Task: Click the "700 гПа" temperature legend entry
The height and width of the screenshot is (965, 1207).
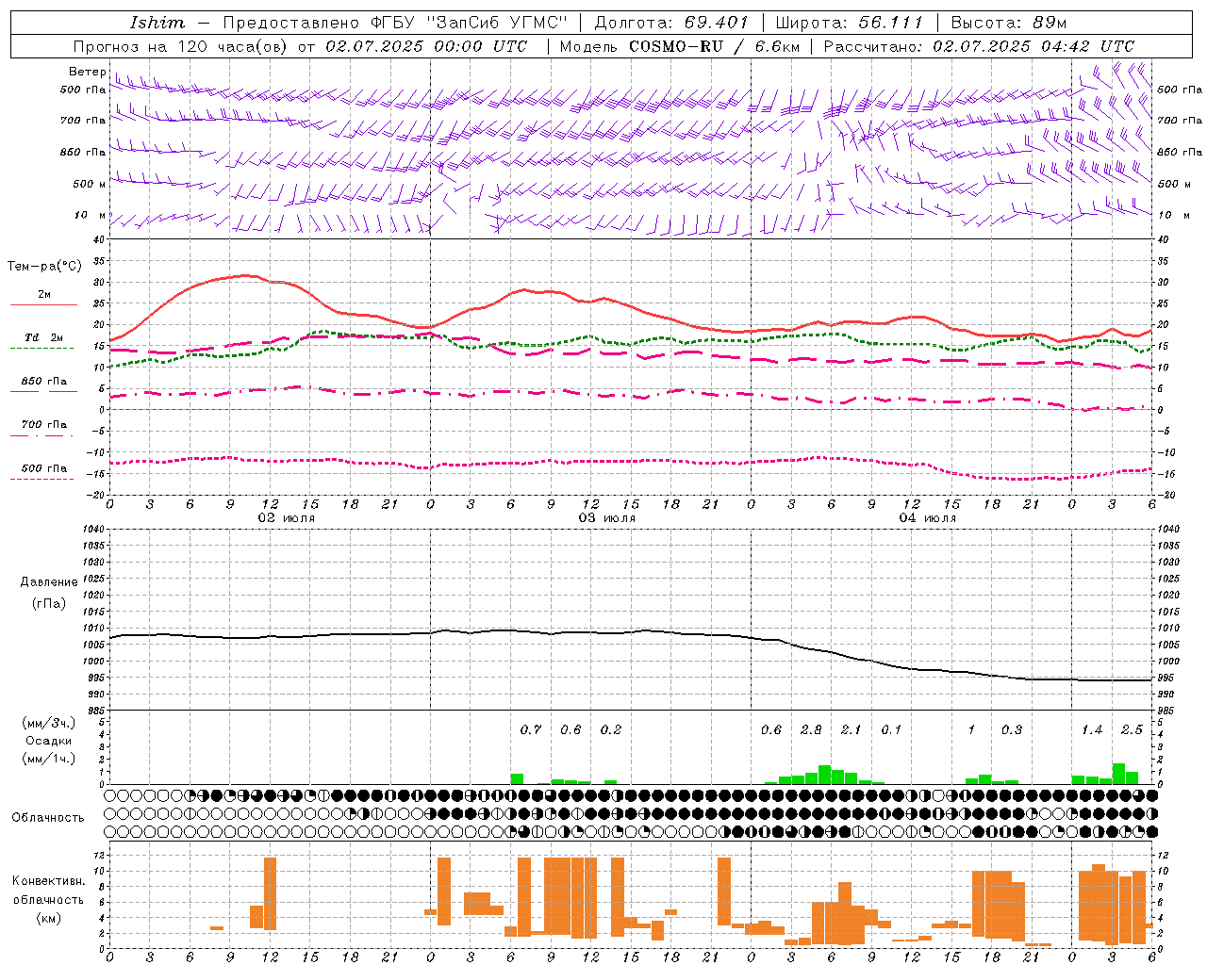Action: tap(44, 425)
